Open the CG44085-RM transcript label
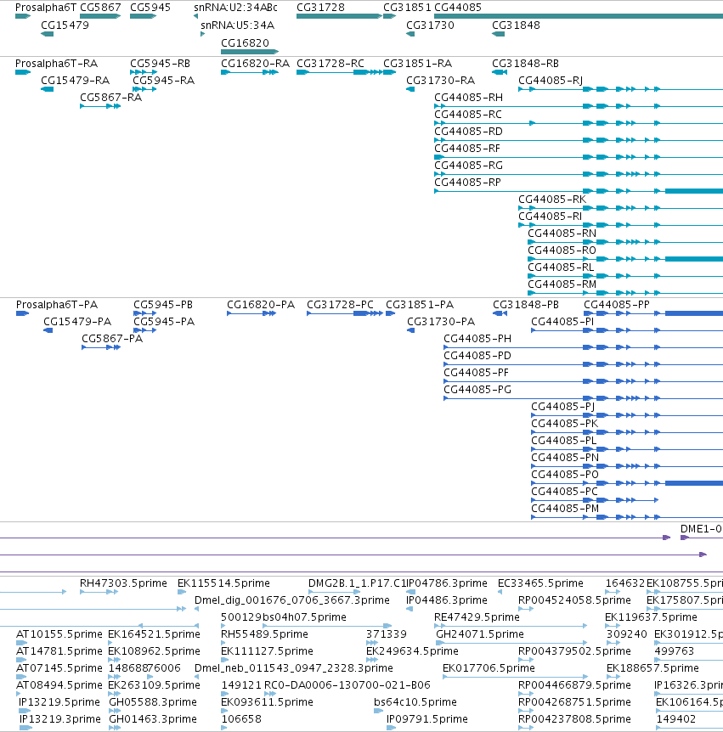Viewport: 723px width, 732px height. 562,284
